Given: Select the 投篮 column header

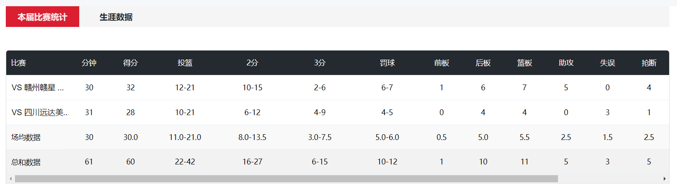Looking at the screenshot, I should click(x=185, y=63).
